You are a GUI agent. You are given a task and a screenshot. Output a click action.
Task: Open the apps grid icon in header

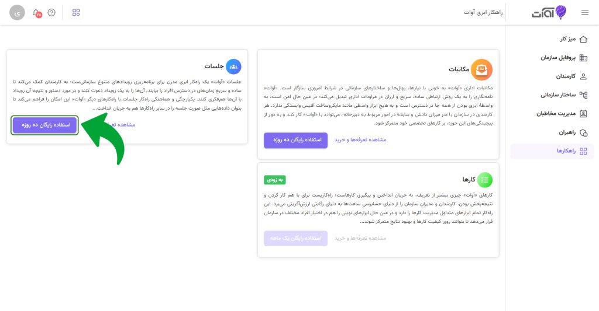(76, 13)
